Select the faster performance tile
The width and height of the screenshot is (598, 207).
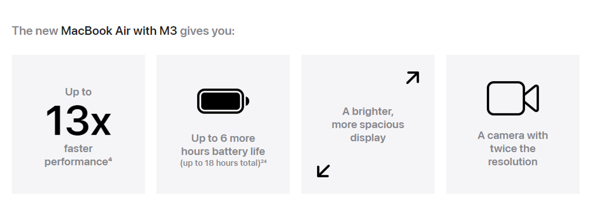click(x=78, y=124)
